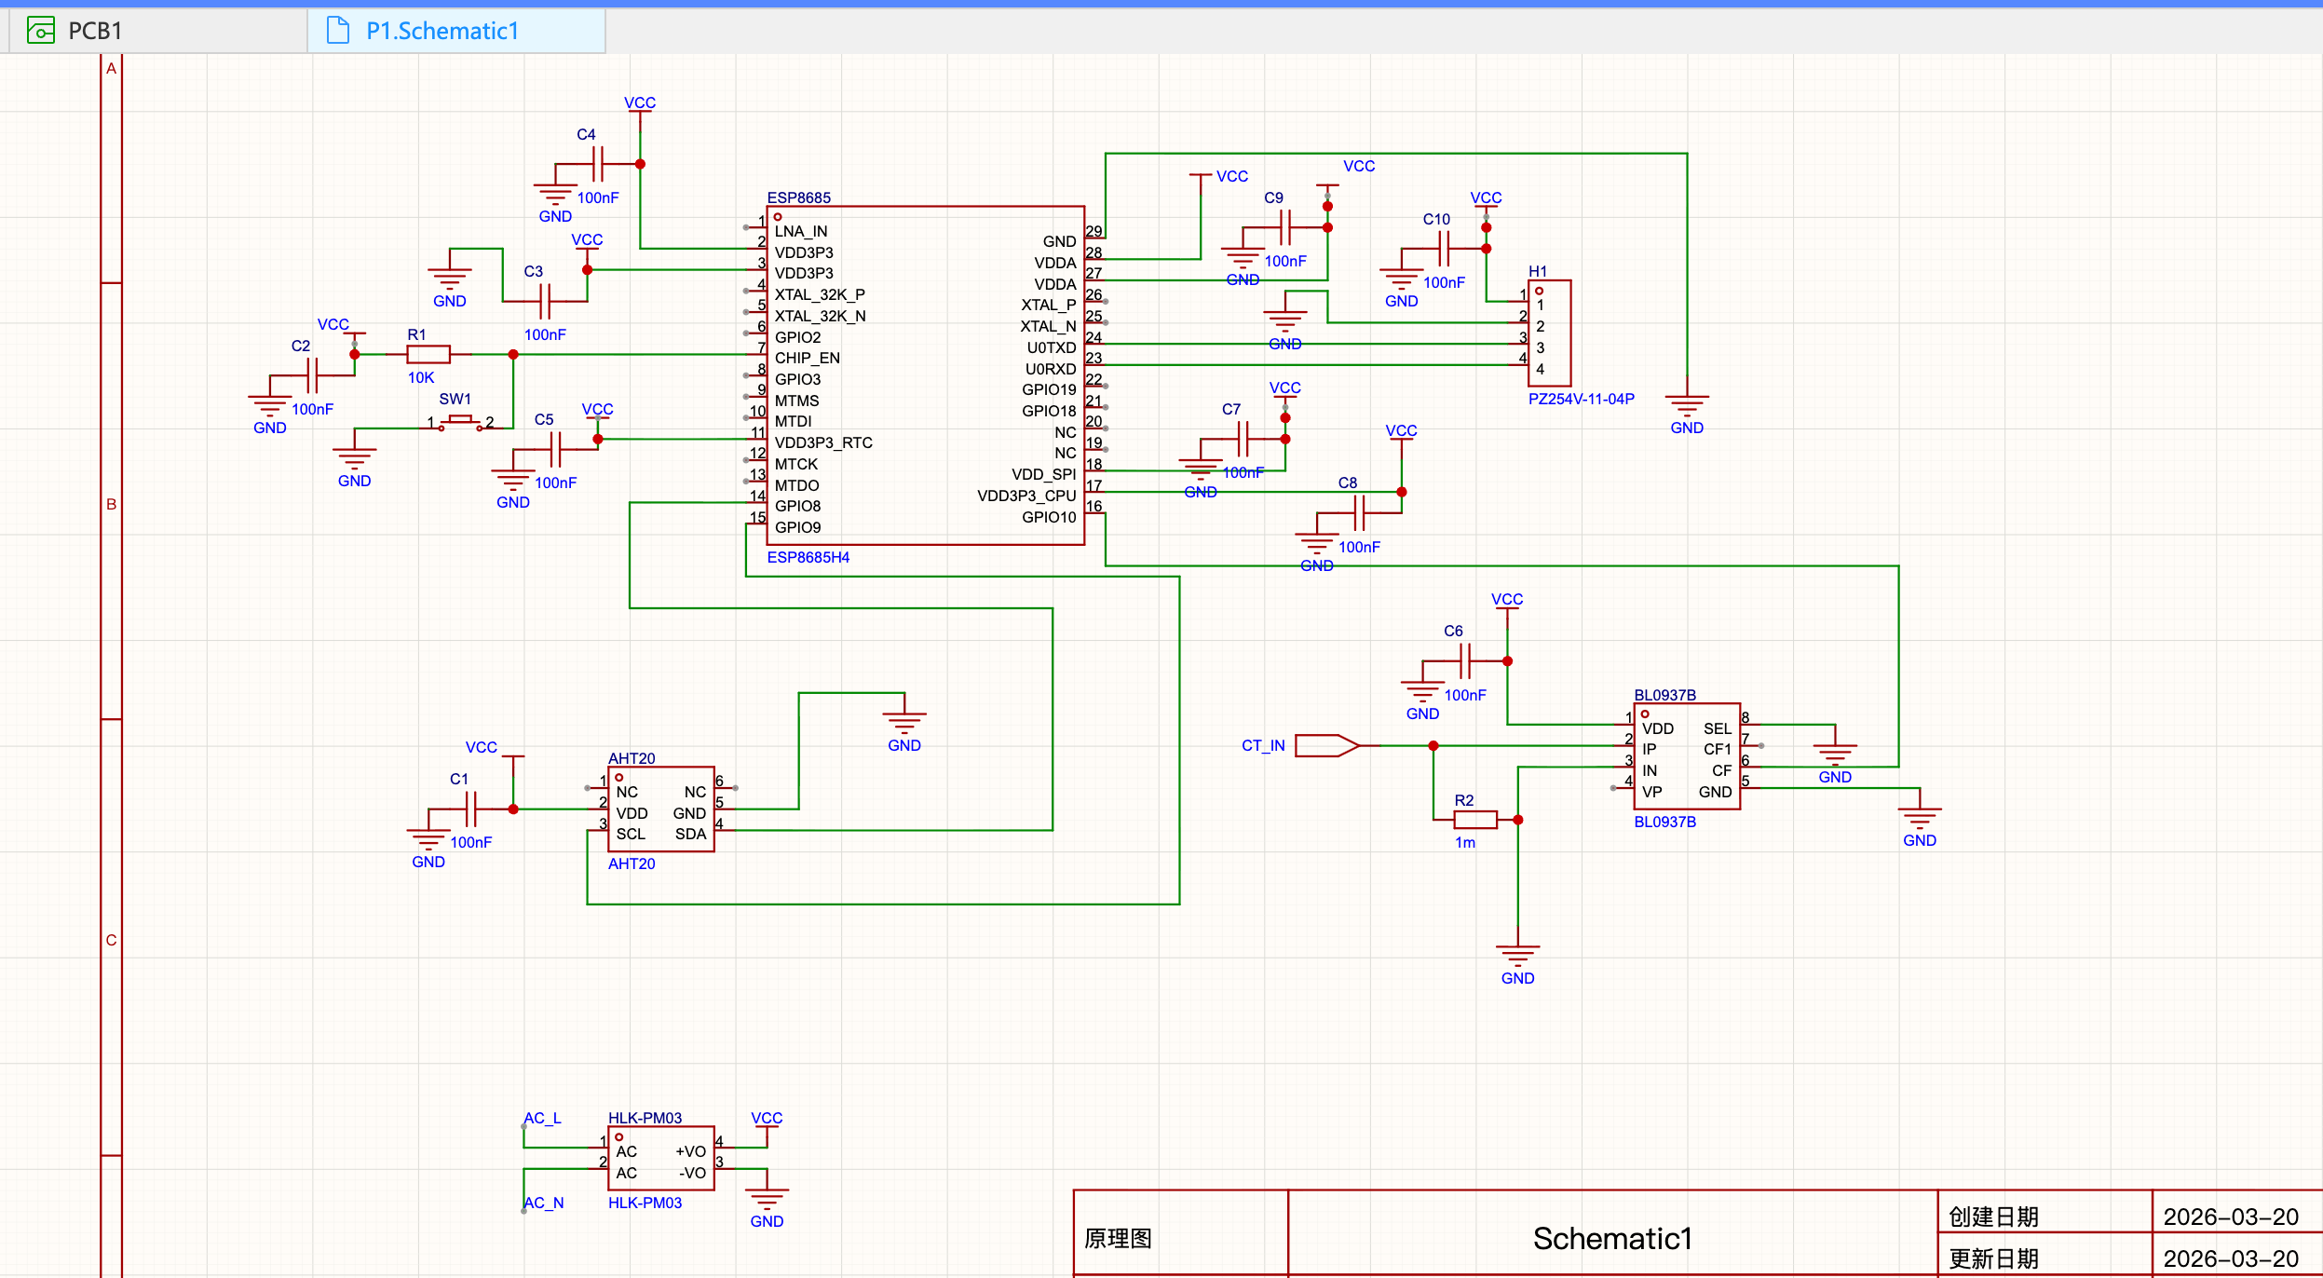2323x1278 pixels.
Task: Click the schematic document icon in tab
Action: pyautogui.click(x=338, y=31)
